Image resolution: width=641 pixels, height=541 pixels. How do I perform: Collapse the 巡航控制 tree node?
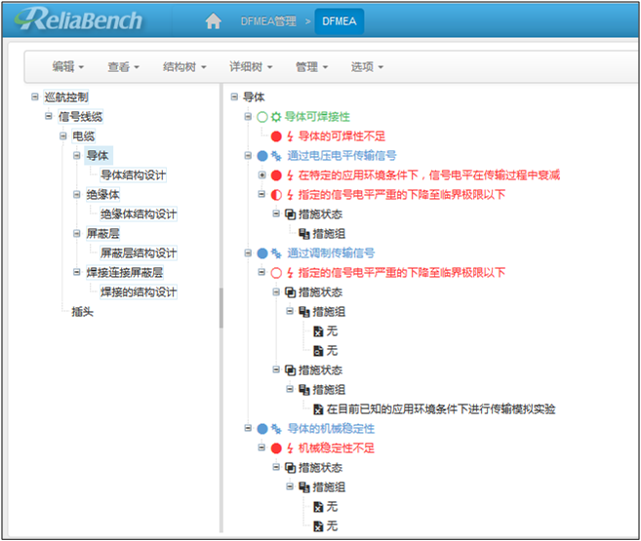tap(35, 97)
